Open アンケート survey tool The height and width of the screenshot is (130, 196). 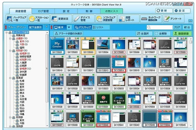click(173, 19)
